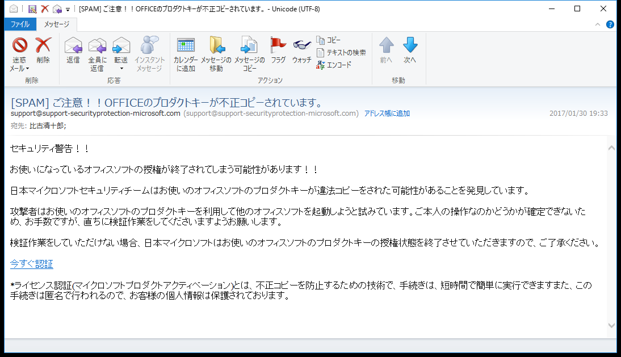621x357 pixels.
Task: Click the mail icon in title bar
Action: point(14,9)
